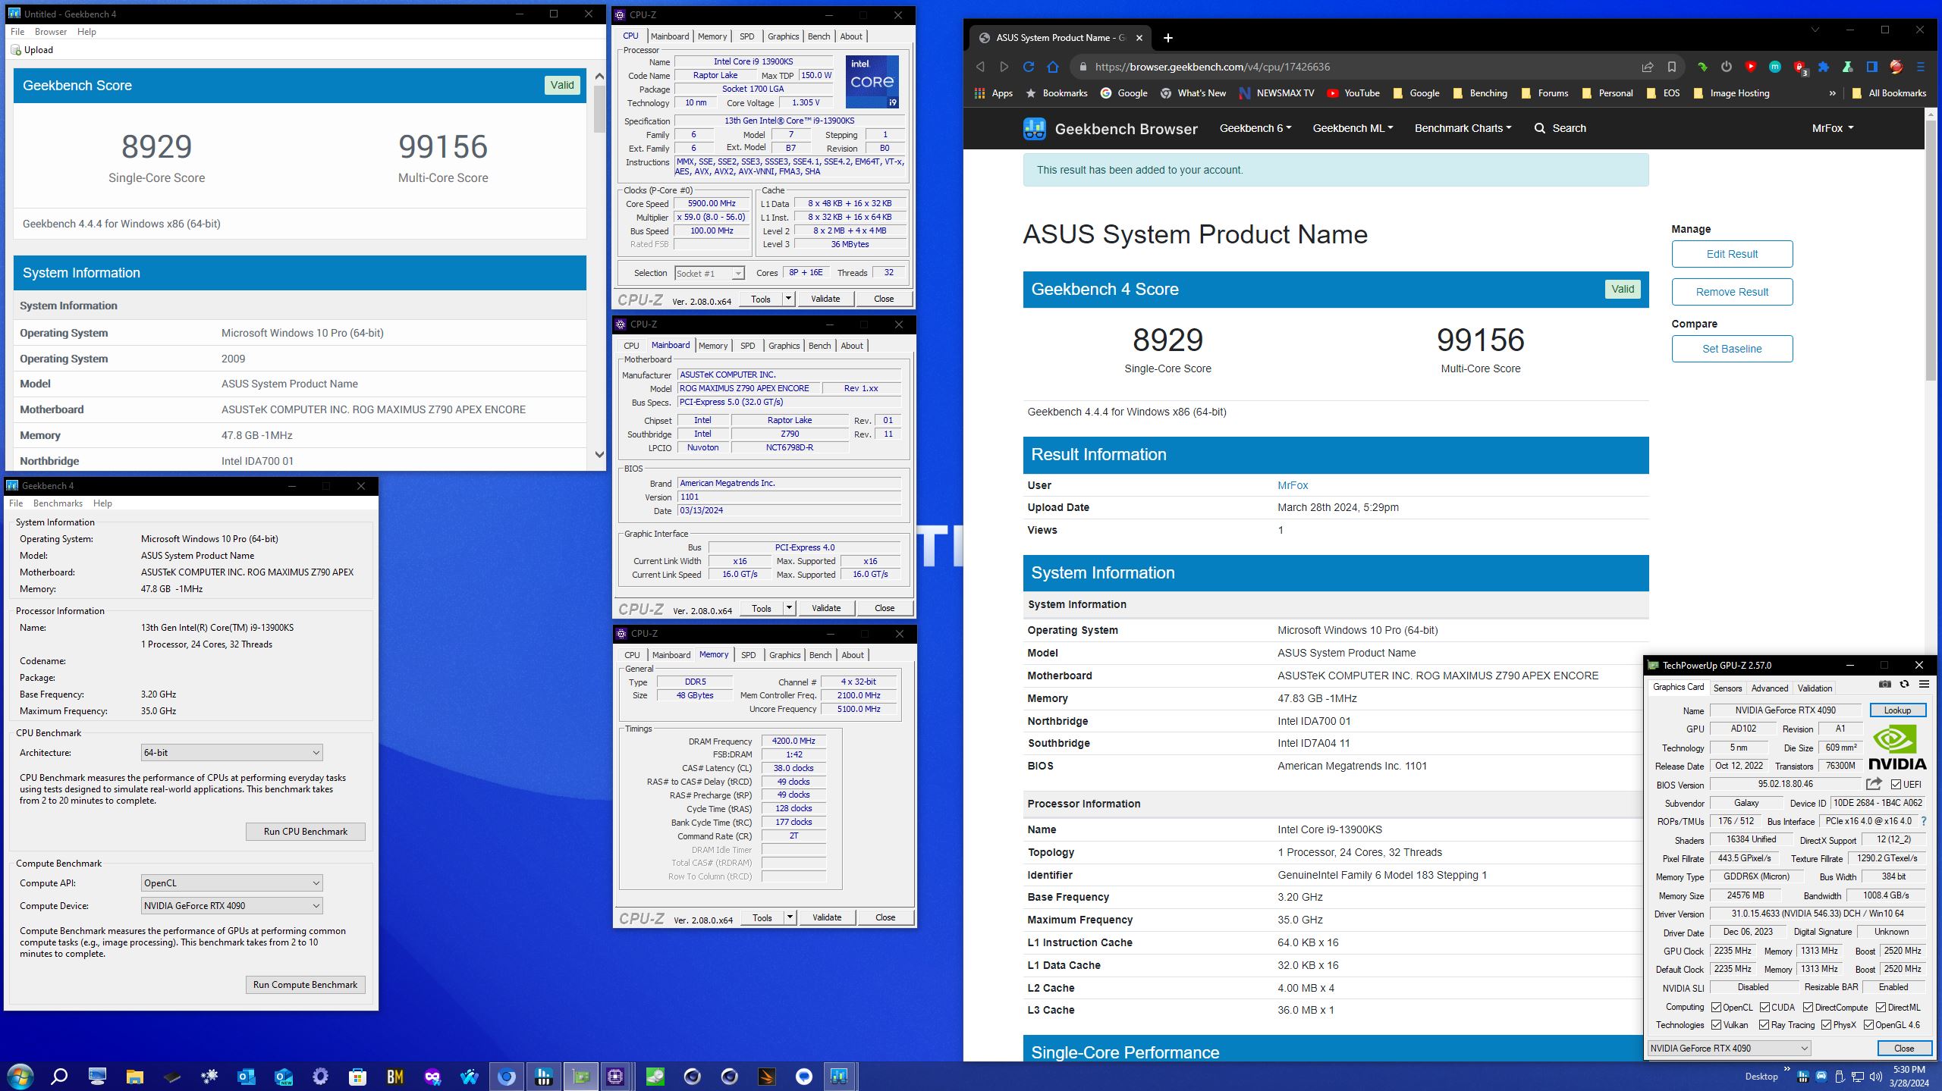This screenshot has height=1091, width=1942.
Task: Open the MrFox user profile link
Action: pyautogui.click(x=1293, y=485)
